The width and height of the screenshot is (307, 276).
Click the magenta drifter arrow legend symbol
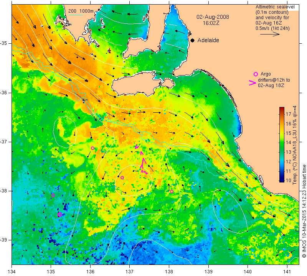[253, 83]
